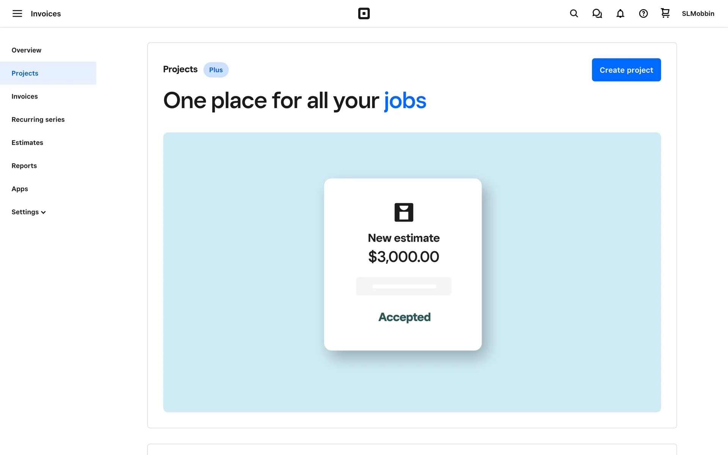
Task: Open the SLMobbin account menu
Action: click(698, 14)
